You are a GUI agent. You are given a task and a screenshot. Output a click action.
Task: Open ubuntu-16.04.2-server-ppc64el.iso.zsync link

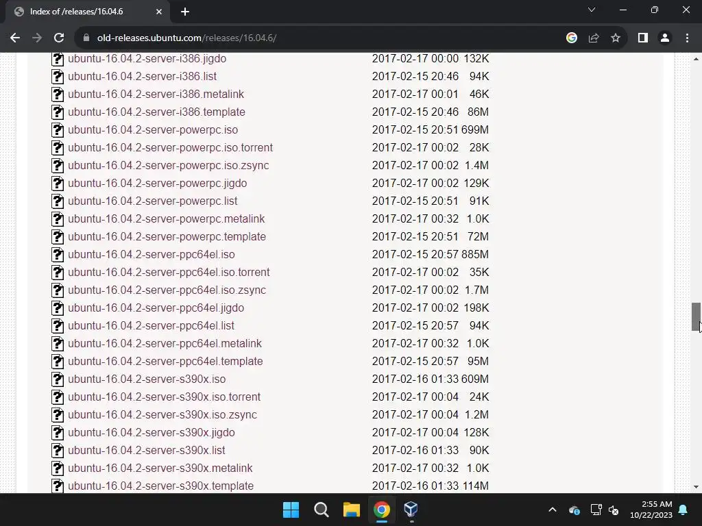(x=167, y=290)
